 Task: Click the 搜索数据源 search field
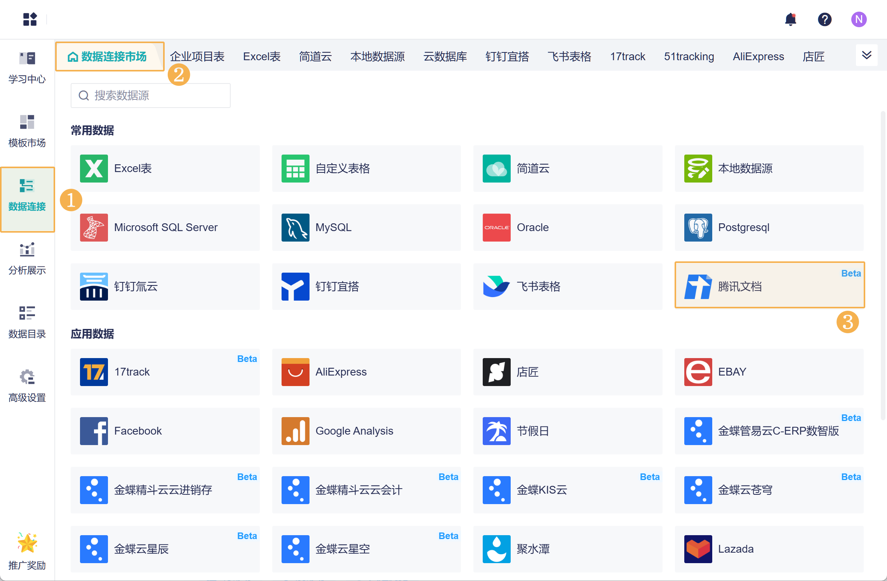point(151,96)
